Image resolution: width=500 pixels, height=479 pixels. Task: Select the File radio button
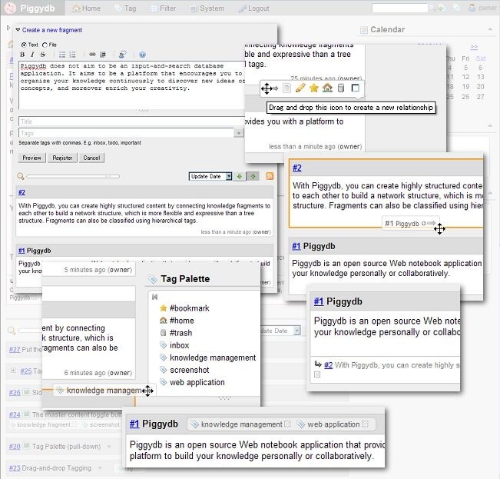click(x=45, y=45)
